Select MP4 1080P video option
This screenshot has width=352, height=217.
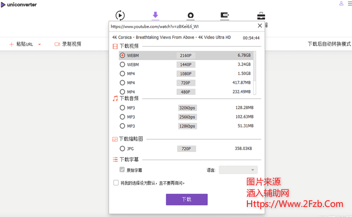[x=123, y=73]
